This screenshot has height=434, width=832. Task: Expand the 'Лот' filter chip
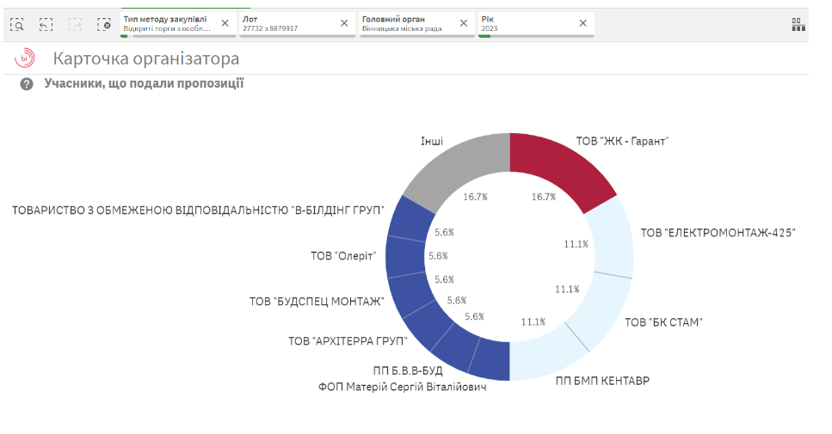point(286,23)
